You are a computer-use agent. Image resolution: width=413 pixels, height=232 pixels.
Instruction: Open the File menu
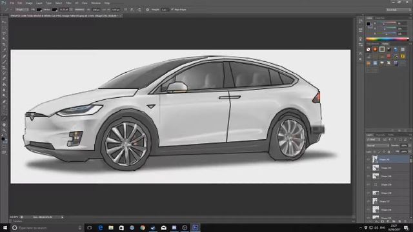point(12,3)
